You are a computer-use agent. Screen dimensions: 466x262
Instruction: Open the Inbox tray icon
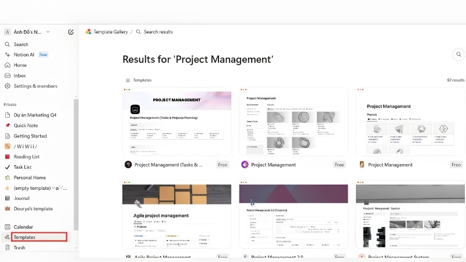(x=8, y=76)
